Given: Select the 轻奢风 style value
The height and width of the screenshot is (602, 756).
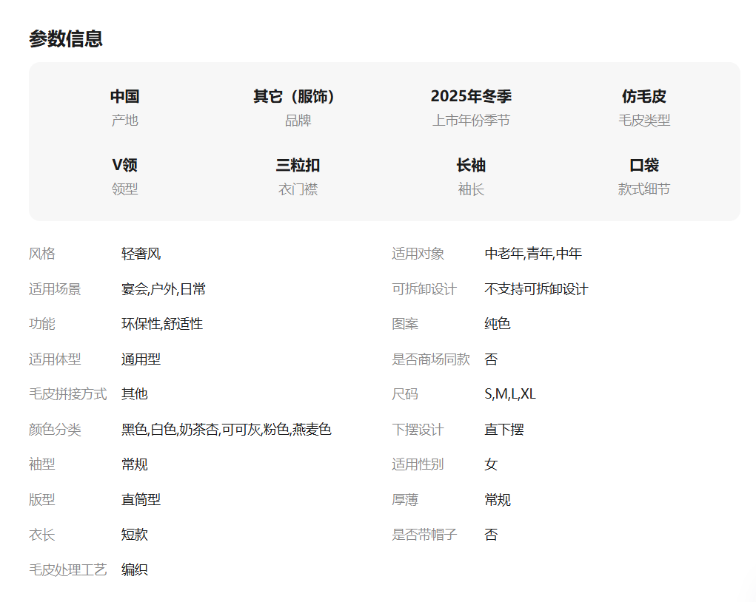Looking at the screenshot, I should (x=141, y=254).
